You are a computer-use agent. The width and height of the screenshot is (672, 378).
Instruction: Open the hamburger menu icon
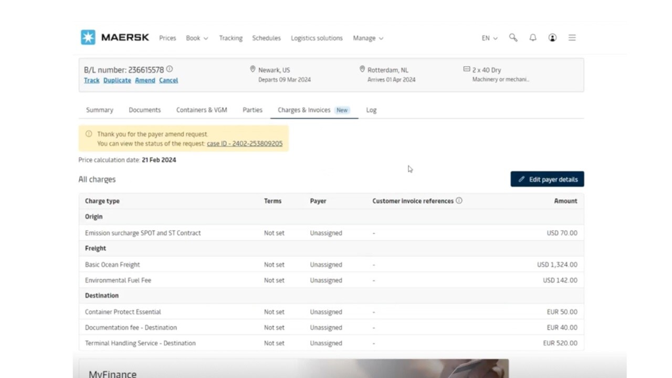tap(572, 38)
